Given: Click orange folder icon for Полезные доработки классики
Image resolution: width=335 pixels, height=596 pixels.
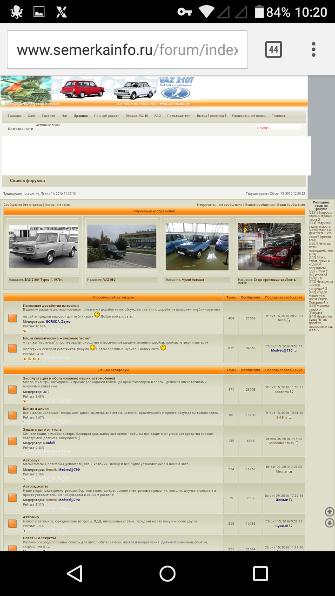Looking at the screenshot, I should pos(13,318).
